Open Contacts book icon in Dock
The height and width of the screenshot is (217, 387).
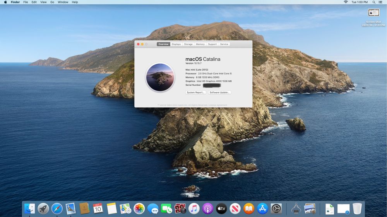[x=84, y=209]
